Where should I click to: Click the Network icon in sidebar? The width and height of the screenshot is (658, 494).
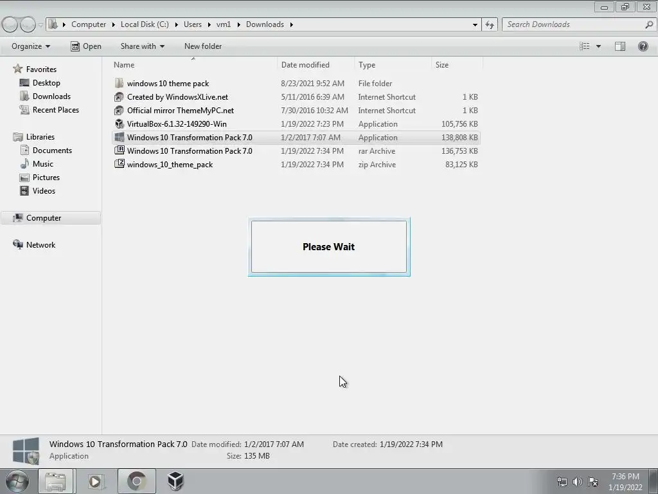coord(17,244)
